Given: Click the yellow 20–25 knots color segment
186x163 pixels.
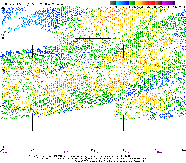Looking at the screenshot, I should 139,3.
